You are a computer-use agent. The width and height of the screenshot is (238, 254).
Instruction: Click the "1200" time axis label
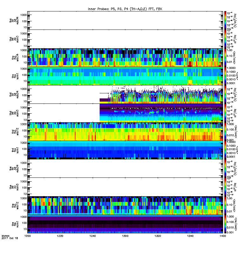(x=27, y=236)
